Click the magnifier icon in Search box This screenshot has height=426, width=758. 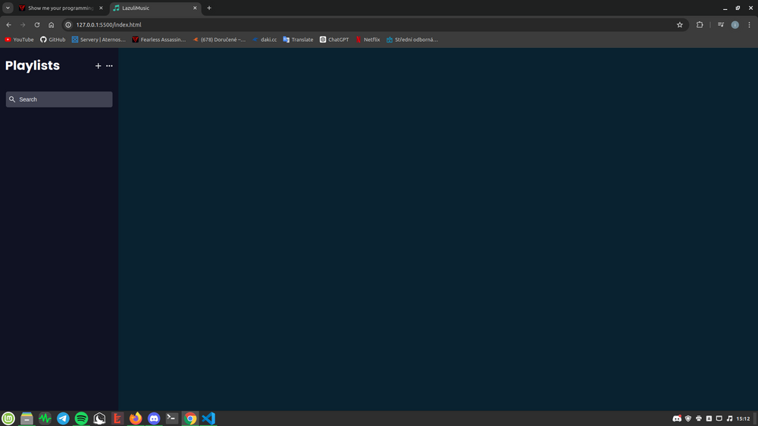point(12,99)
